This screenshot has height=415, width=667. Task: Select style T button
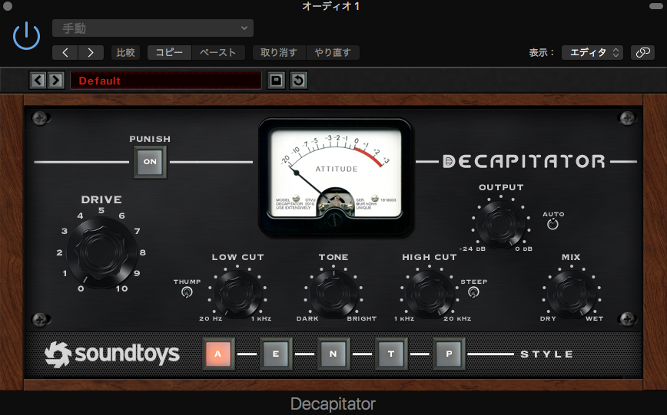point(391,354)
